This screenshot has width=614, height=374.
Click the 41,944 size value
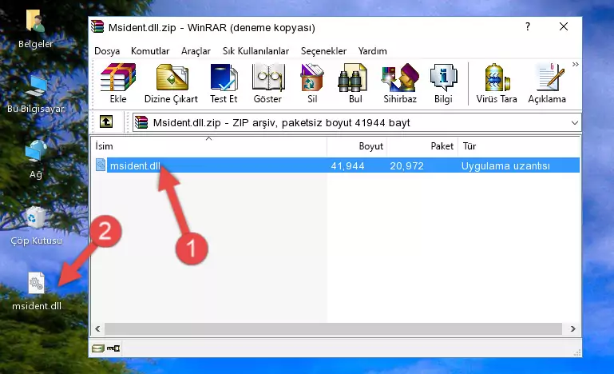pyautogui.click(x=347, y=166)
